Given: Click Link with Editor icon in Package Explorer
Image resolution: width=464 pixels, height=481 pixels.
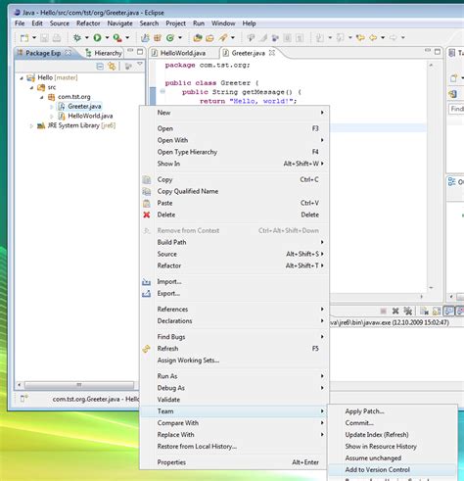Looking at the screenshot, I should (x=112, y=67).
